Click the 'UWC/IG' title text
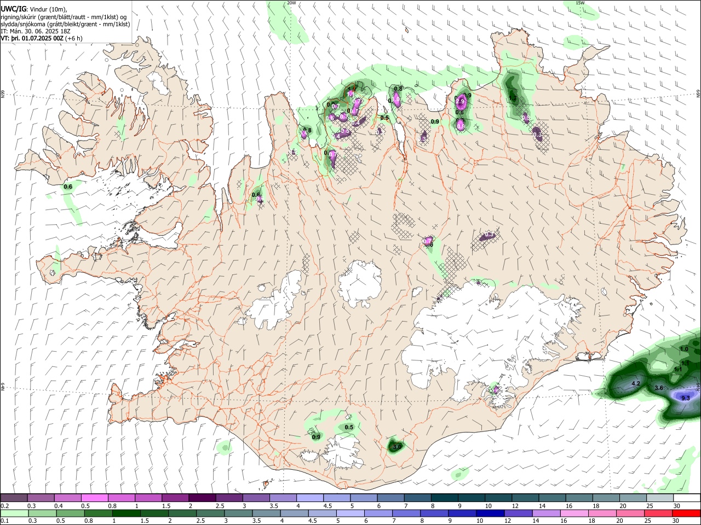 point(13,9)
